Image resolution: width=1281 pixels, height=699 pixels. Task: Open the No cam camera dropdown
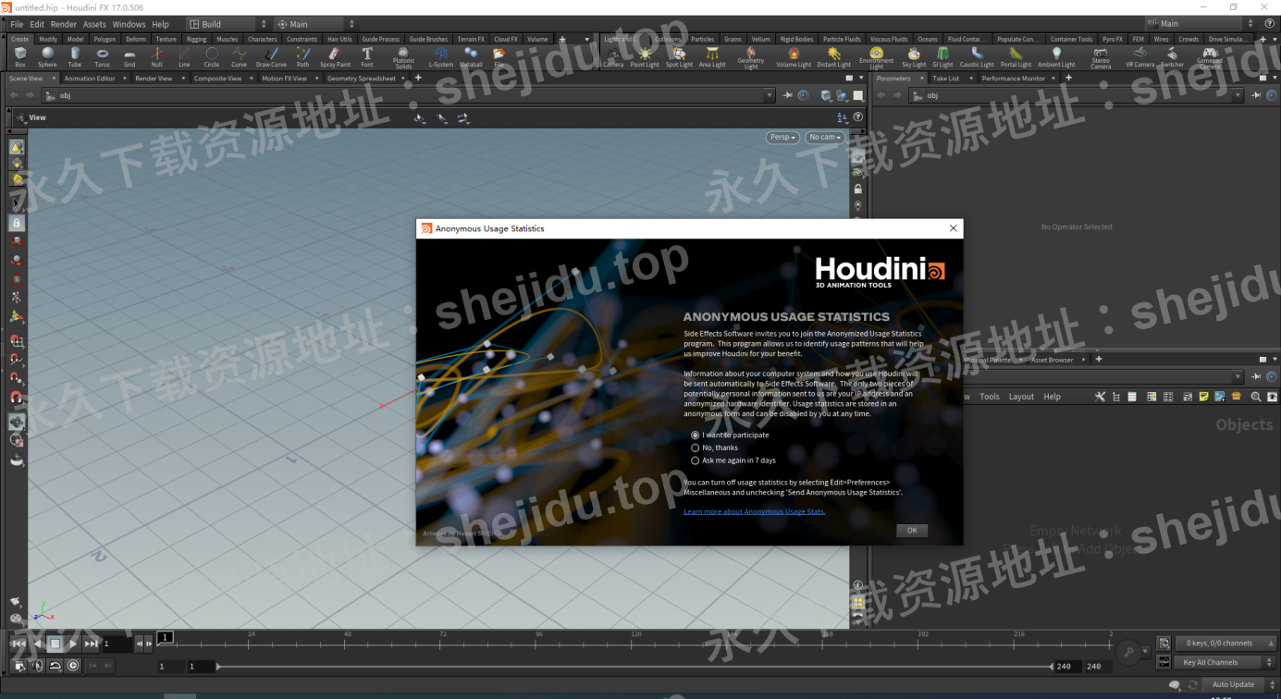(823, 137)
